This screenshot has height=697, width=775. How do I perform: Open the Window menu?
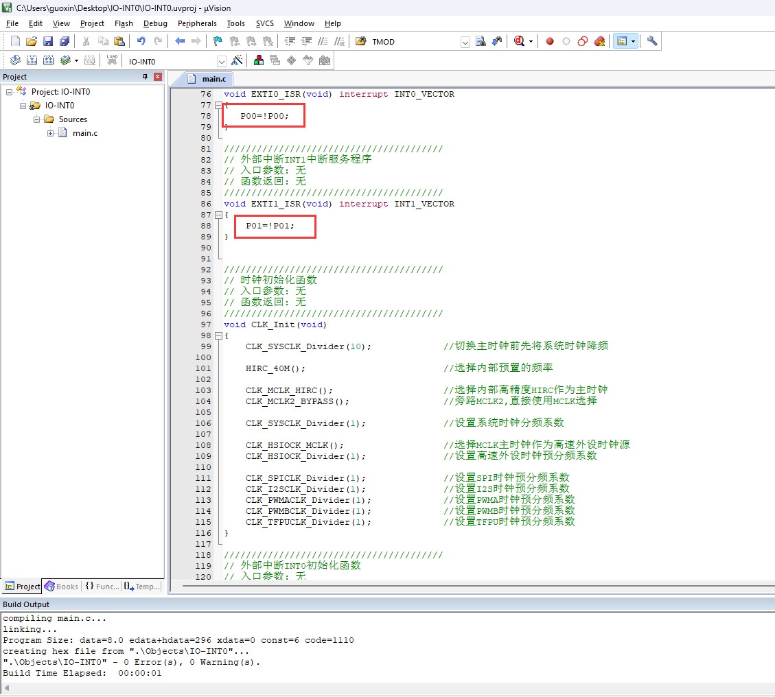(299, 23)
